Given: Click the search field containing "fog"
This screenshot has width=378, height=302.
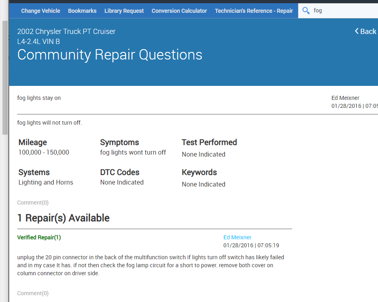Looking at the screenshot, I should (x=338, y=11).
